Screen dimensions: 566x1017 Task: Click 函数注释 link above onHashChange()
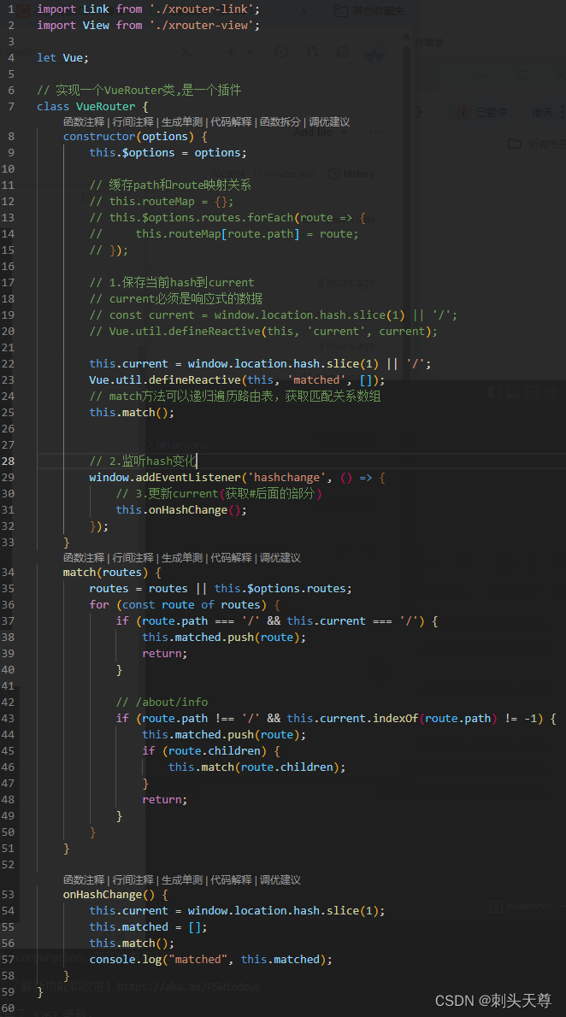coord(84,880)
